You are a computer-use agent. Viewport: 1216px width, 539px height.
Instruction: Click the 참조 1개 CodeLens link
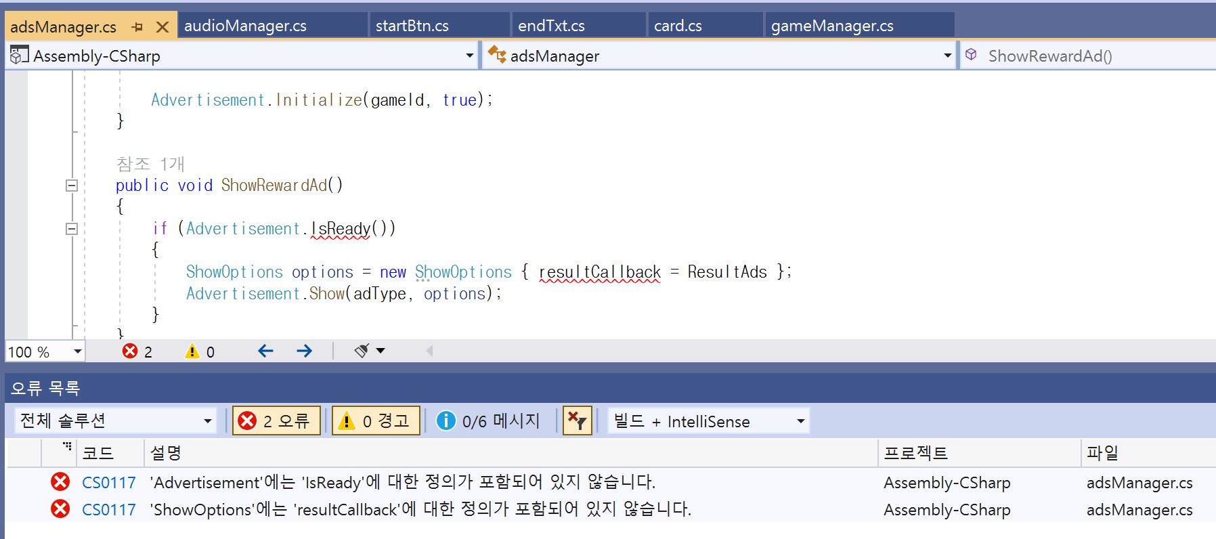pyautogui.click(x=150, y=164)
